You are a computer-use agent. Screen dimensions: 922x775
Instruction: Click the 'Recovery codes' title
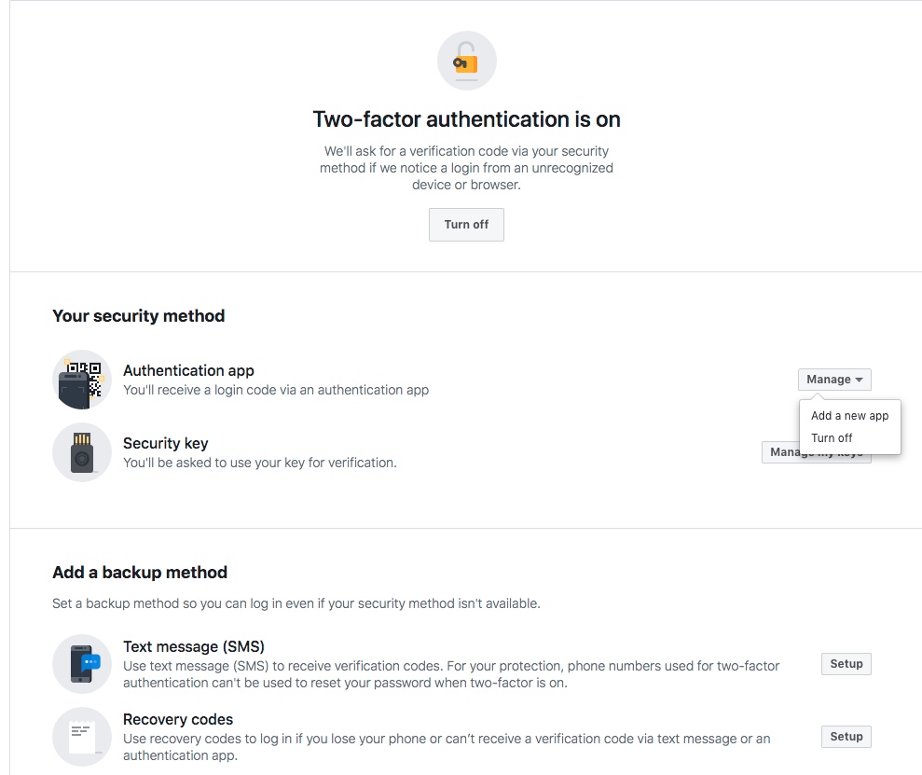click(178, 719)
